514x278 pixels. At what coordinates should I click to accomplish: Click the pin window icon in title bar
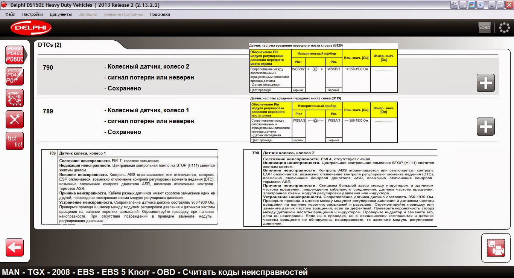pyautogui.click(x=455, y=5)
